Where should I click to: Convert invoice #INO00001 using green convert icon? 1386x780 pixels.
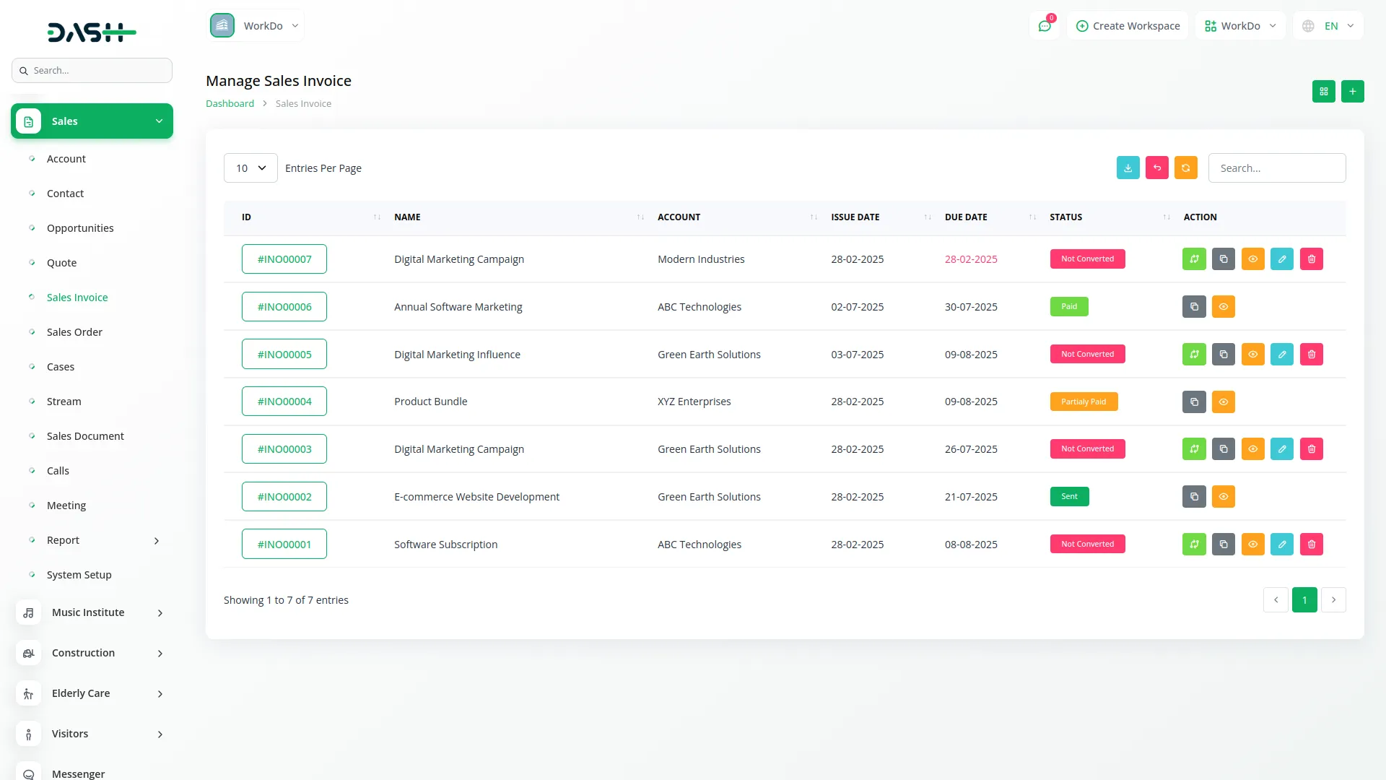(1194, 545)
